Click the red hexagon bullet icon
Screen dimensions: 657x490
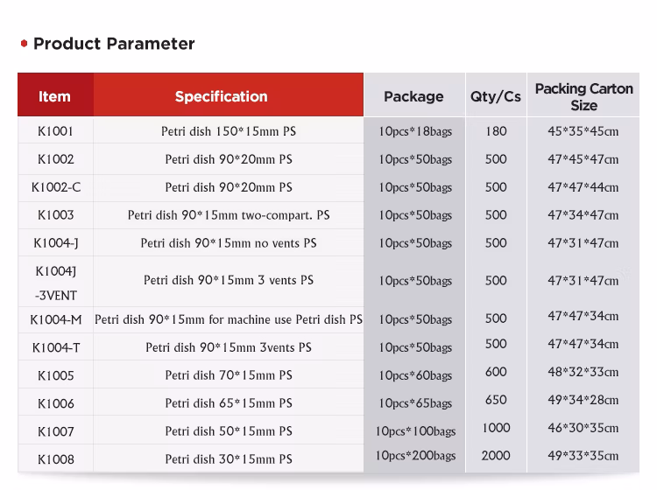coord(24,44)
